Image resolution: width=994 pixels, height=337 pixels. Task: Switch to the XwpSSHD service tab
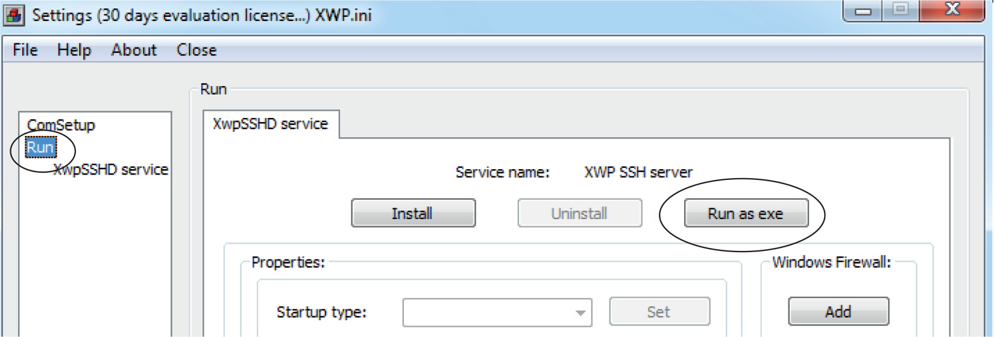click(x=271, y=124)
